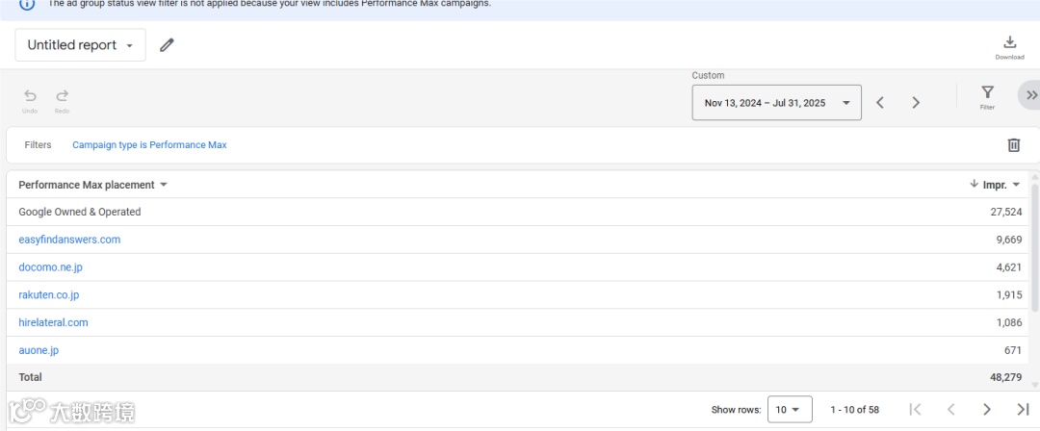
Task: Go to next date range
Action: pos(916,103)
